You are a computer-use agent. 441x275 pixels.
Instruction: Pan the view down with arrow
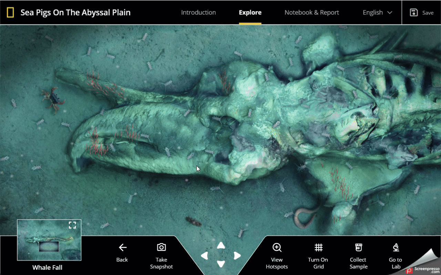click(x=221, y=264)
